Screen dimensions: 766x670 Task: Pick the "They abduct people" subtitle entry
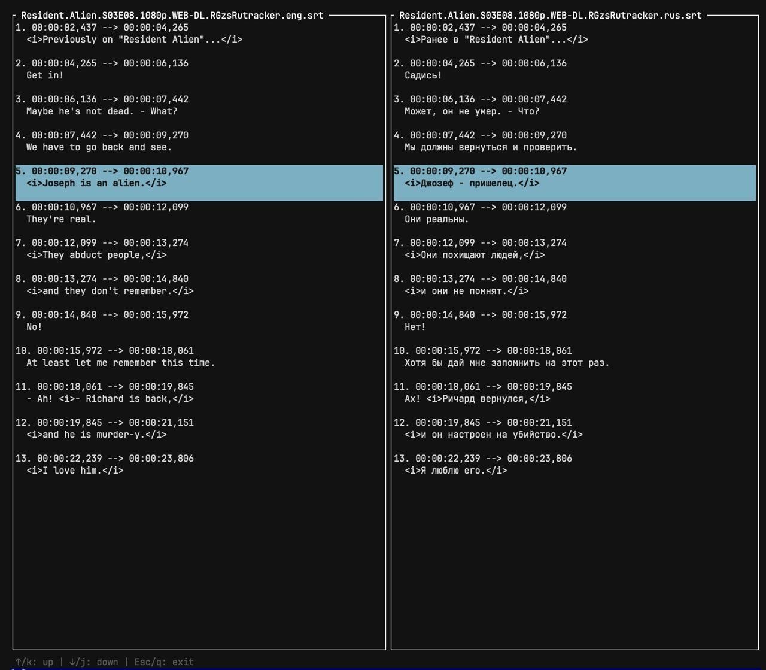coord(96,255)
